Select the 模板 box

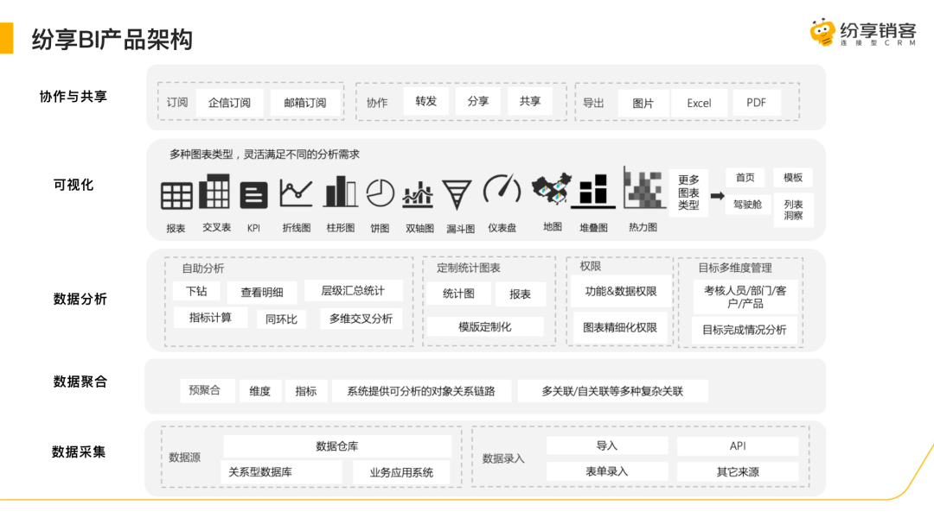793,177
